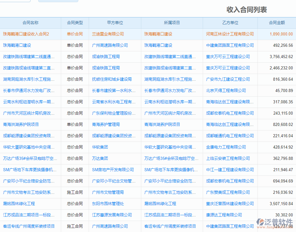This screenshot has width=296, height=232.
Task: Click the 合同类型 column header
Action: pos(74,23)
